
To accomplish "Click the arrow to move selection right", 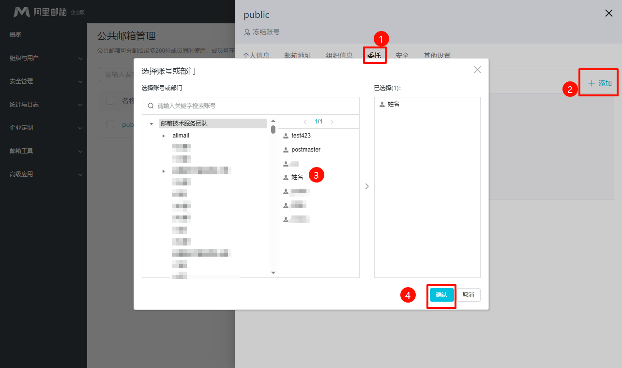I will [367, 186].
